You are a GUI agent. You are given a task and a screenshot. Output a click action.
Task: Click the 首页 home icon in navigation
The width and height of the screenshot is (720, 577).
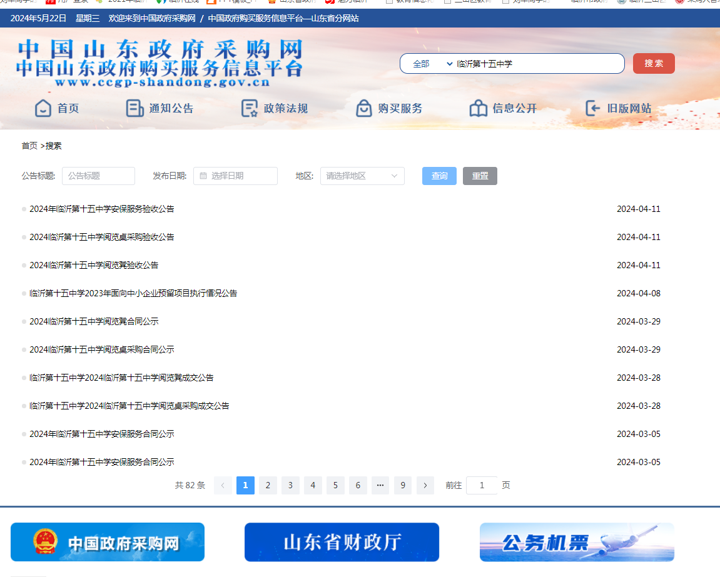point(43,108)
